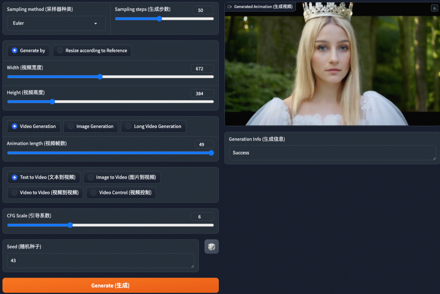Click Animation length number field showing 49
This screenshot has width=440, height=294.
[205, 145]
